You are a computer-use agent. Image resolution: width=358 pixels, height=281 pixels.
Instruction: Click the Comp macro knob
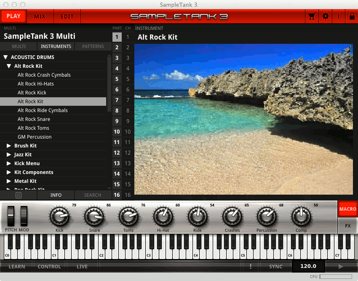(x=301, y=217)
